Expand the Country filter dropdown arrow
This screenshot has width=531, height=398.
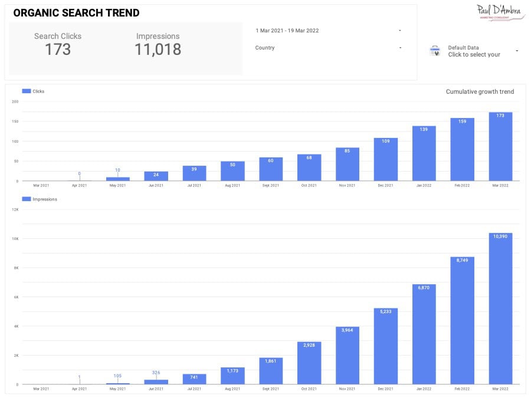click(x=400, y=48)
